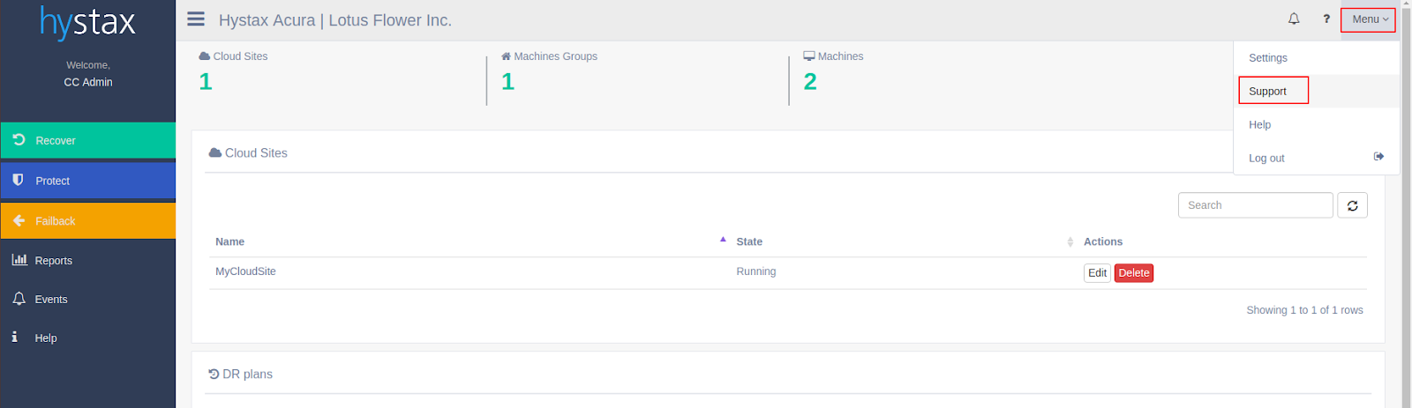
Task: Click the sidebar Help info icon
Action: [14, 337]
